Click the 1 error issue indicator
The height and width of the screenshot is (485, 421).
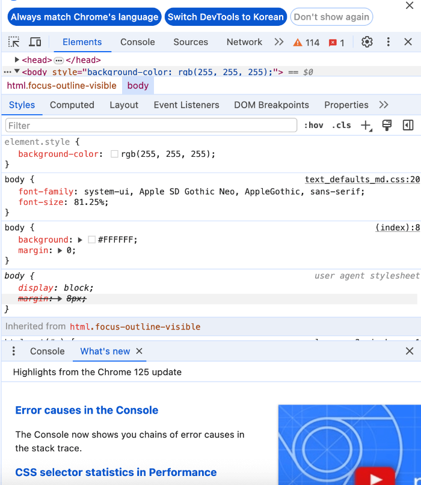coord(336,43)
